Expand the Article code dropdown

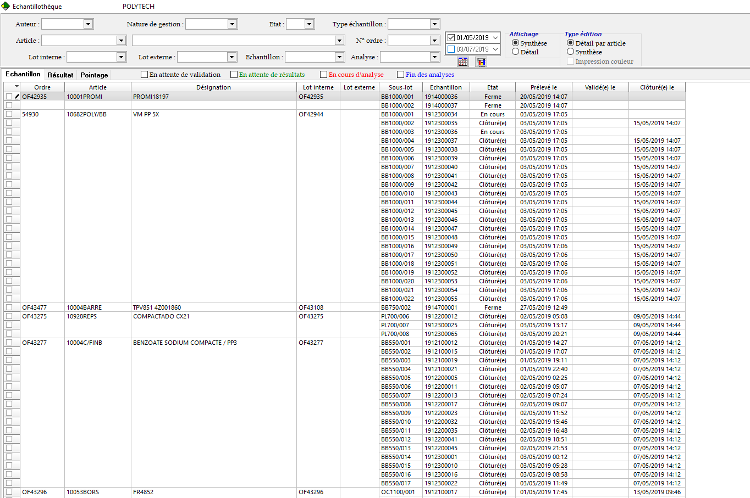(121, 41)
